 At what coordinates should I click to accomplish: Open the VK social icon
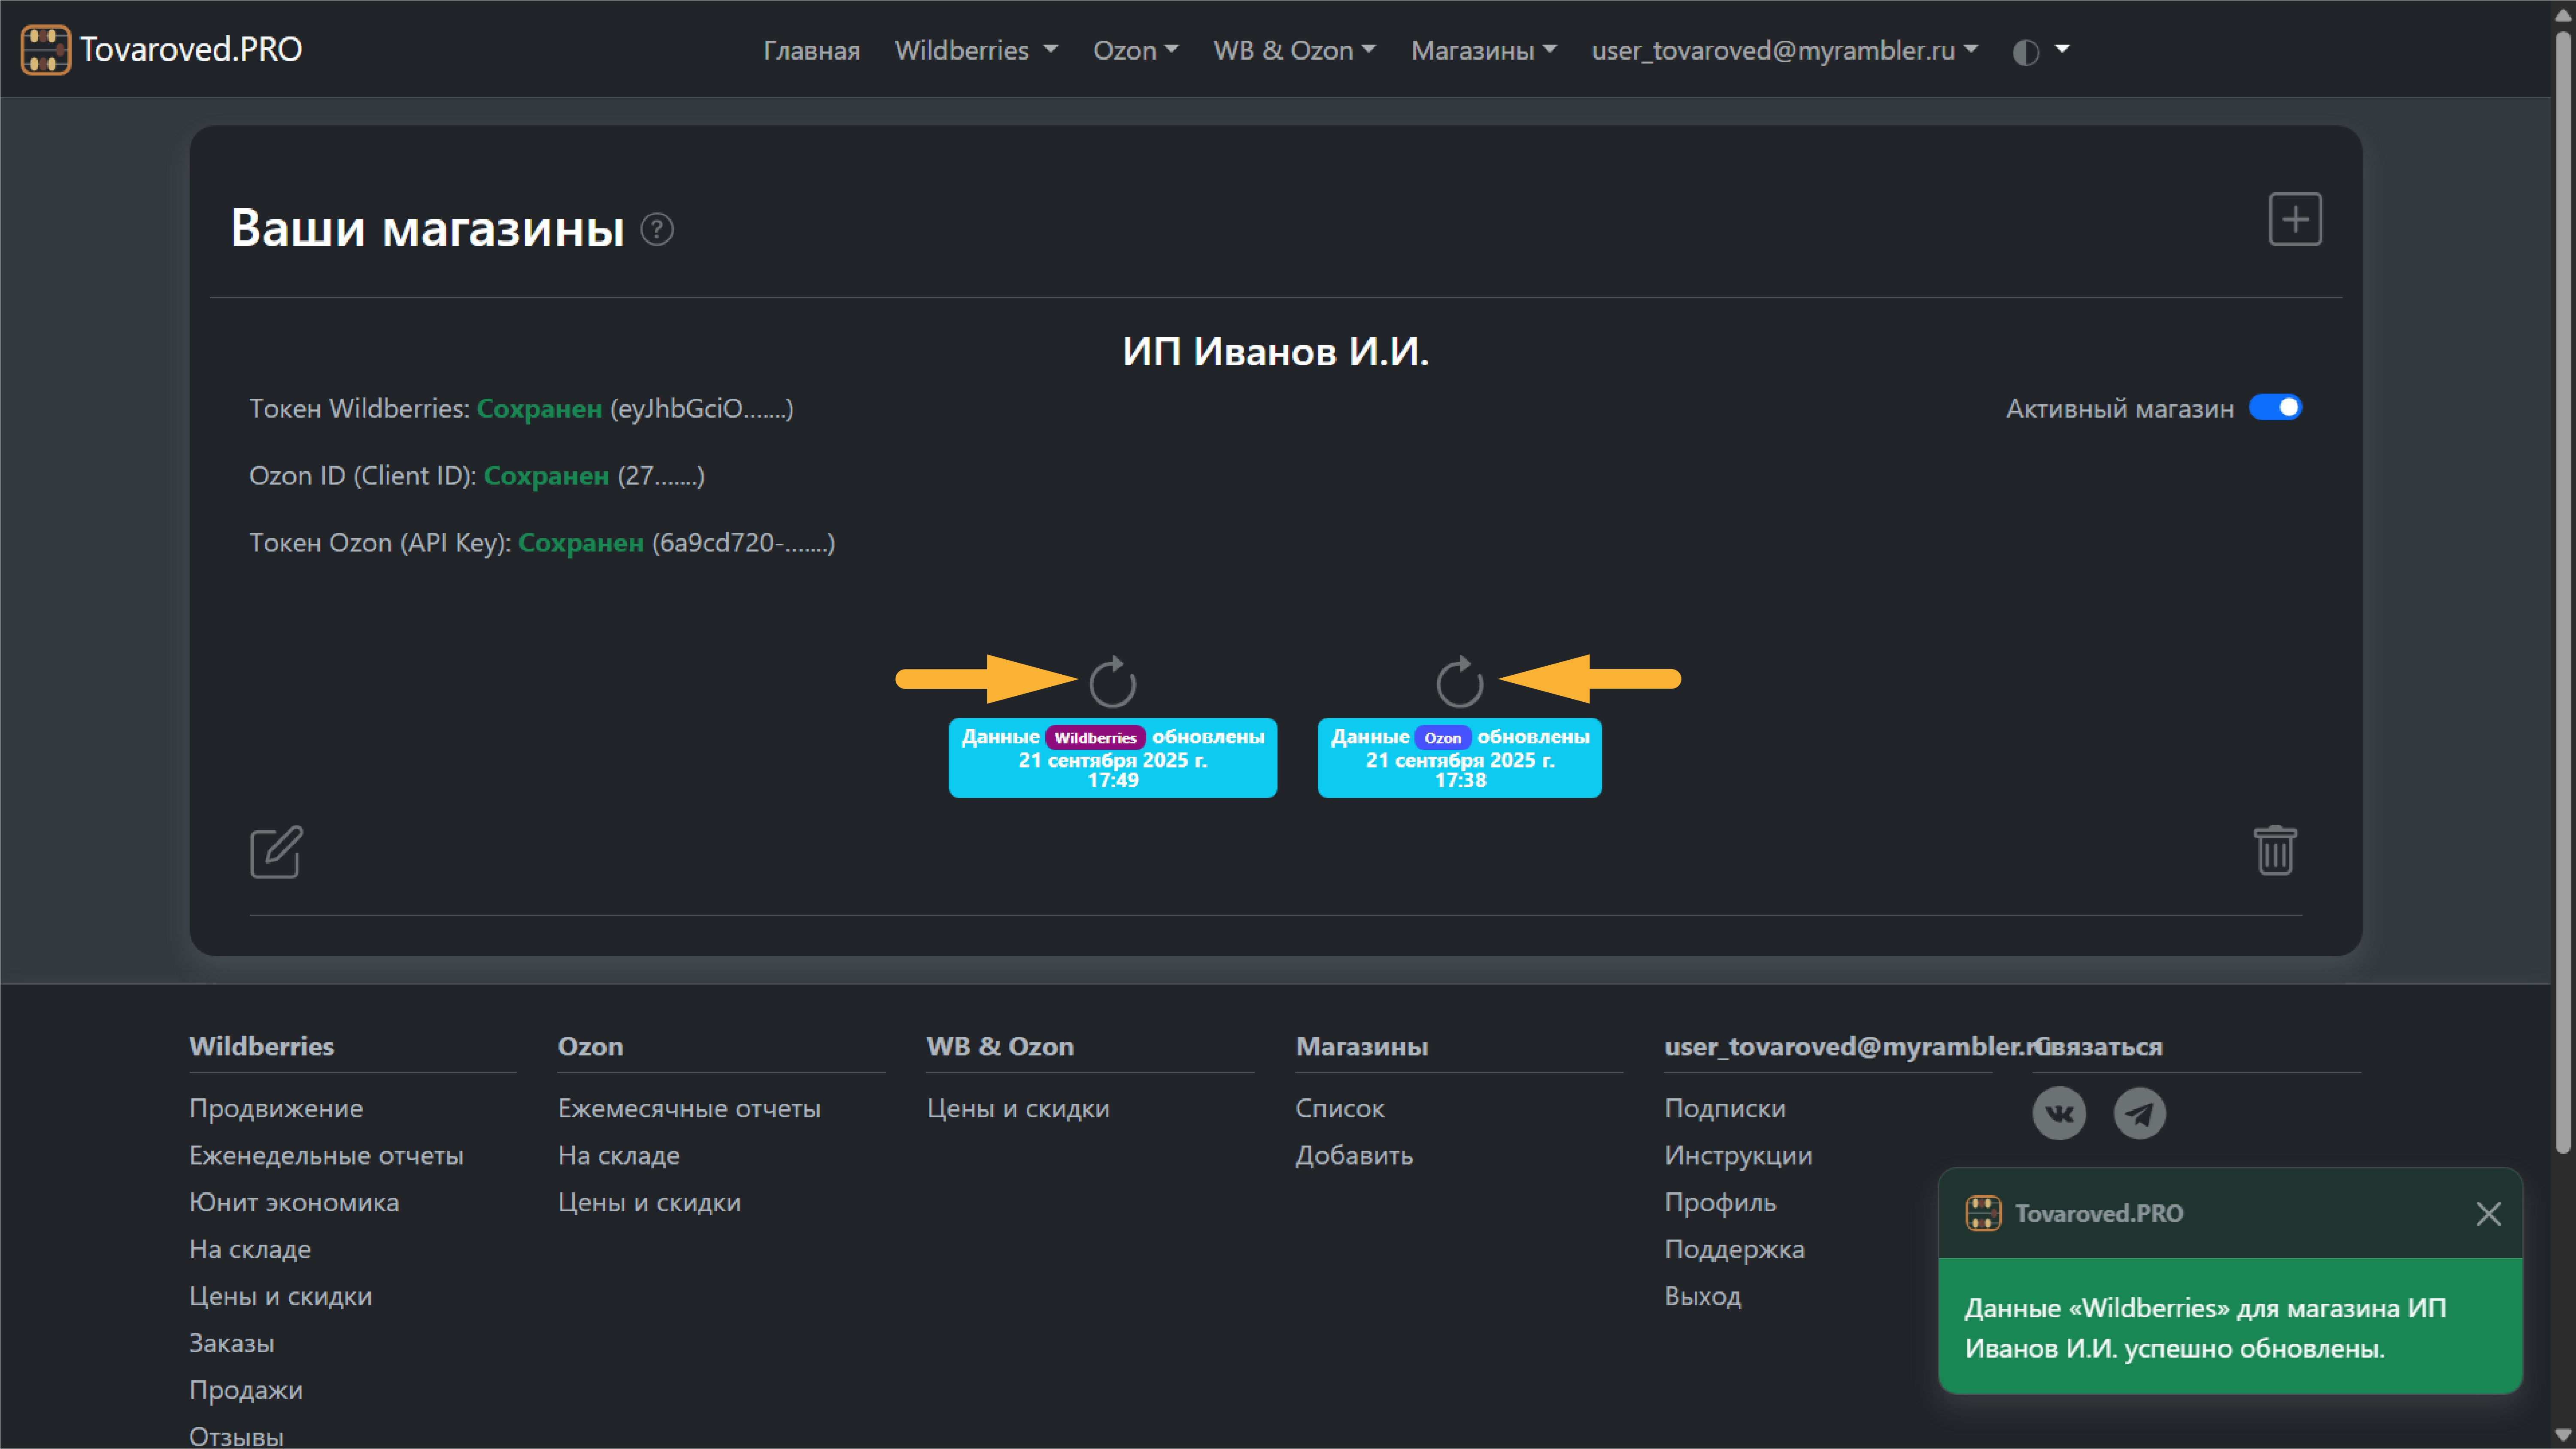pos(2059,1113)
